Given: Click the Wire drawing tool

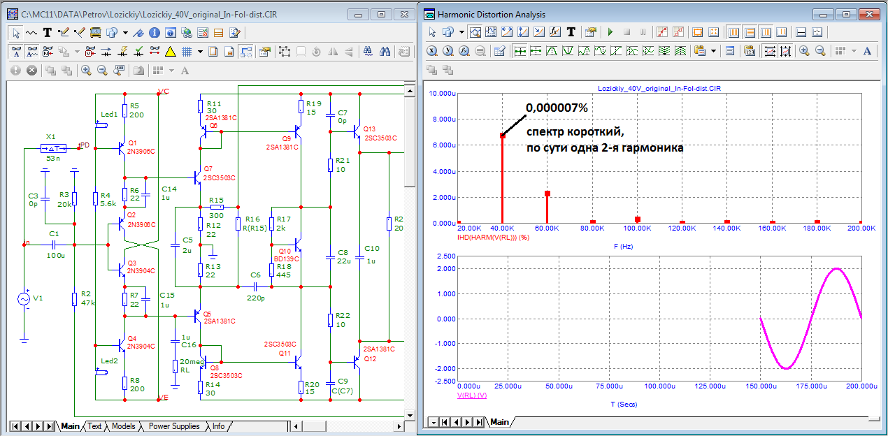Looking at the screenshot, I should (64, 32).
